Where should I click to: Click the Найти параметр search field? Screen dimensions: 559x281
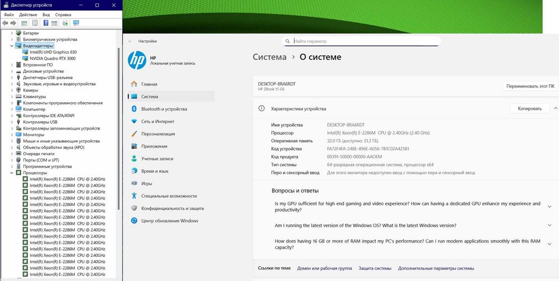[x=361, y=41]
